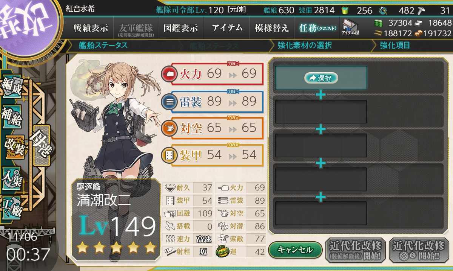Click the rightmost 近代化改修 開始 button
This screenshot has height=271, width=453.
click(419, 250)
